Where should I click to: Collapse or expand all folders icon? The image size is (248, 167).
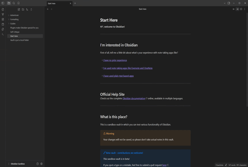point(31,10)
